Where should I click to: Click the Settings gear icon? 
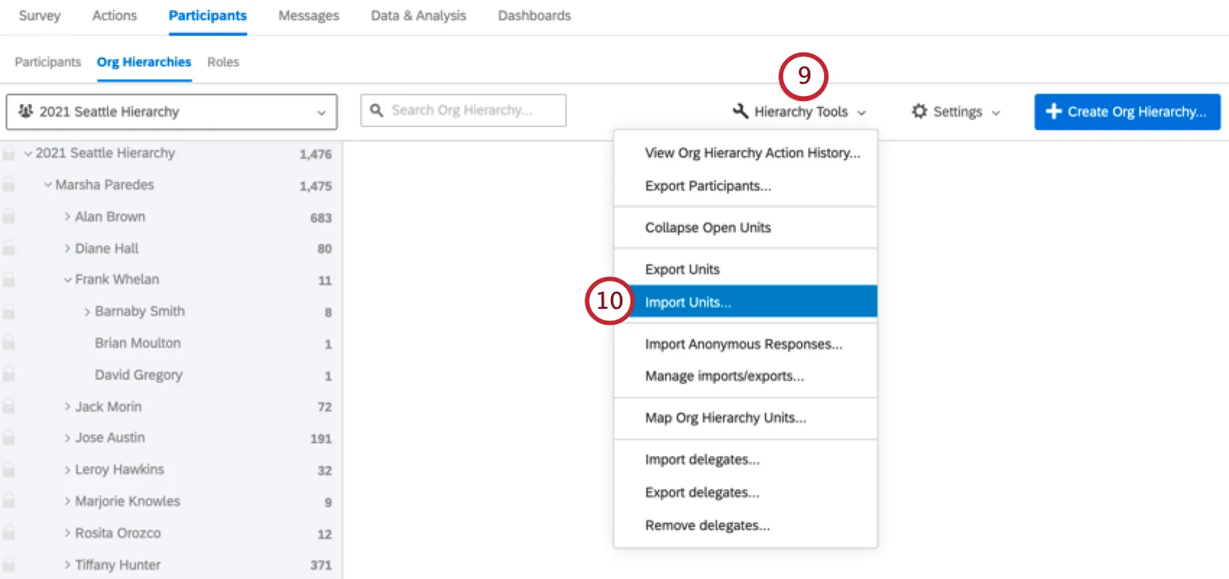click(919, 111)
